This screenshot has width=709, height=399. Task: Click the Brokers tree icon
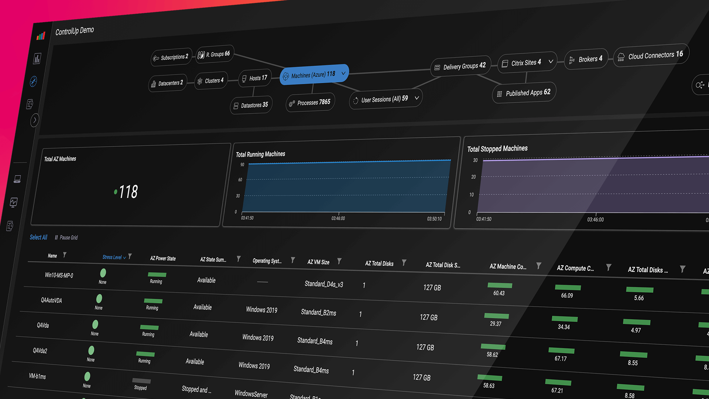coord(572,60)
